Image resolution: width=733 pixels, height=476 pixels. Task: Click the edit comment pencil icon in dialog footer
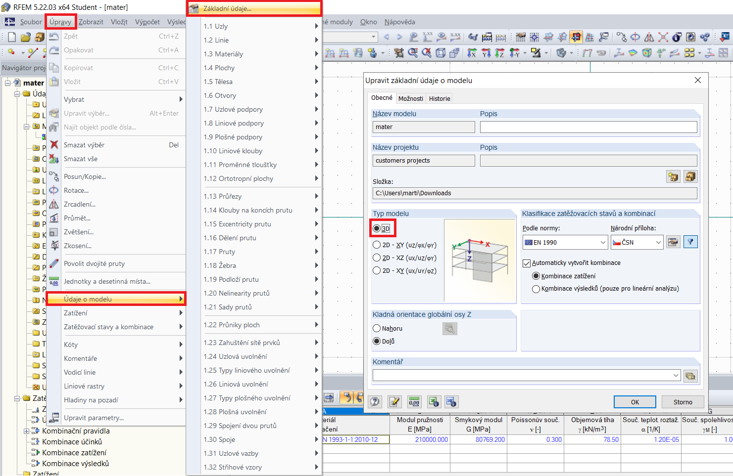tap(394, 402)
